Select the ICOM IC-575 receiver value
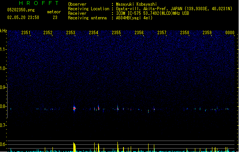 point(153,13)
